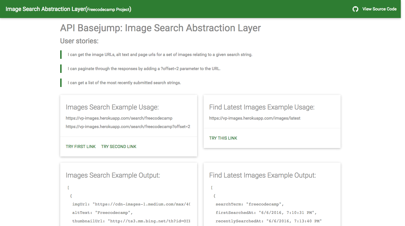The height and width of the screenshot is (226, 405).
Task: Click the Images Search Example Output title
Action: coord(113,175)
